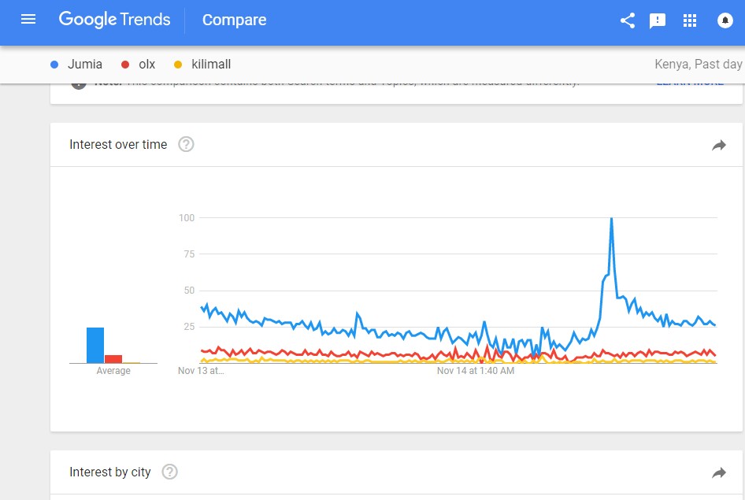Click the share icon in the header
This screenshot has width=745, height=500.
[628, 20]
